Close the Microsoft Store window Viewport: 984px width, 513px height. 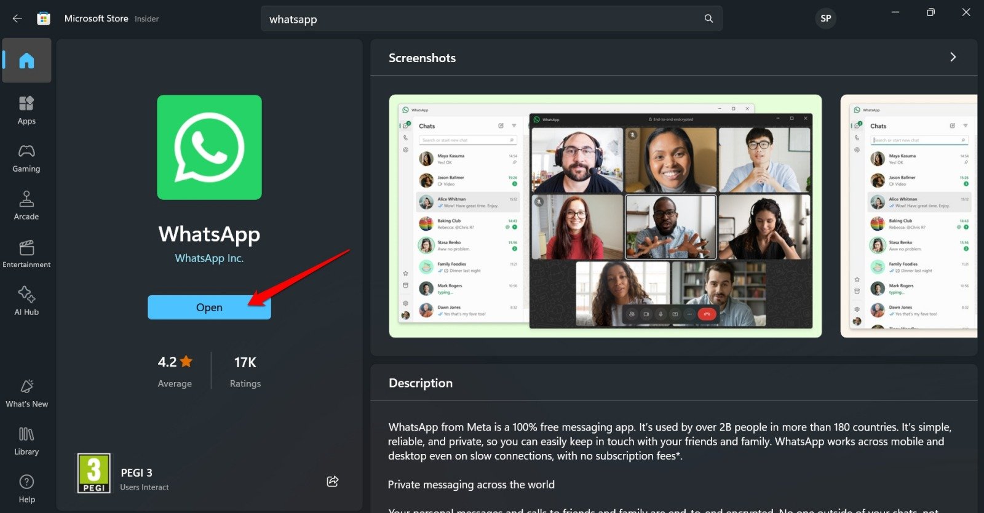point(966,12)
